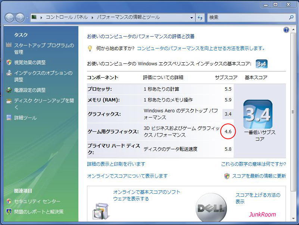Open オンラインで基本スコアのソフトウェアを表示する link

147,195
